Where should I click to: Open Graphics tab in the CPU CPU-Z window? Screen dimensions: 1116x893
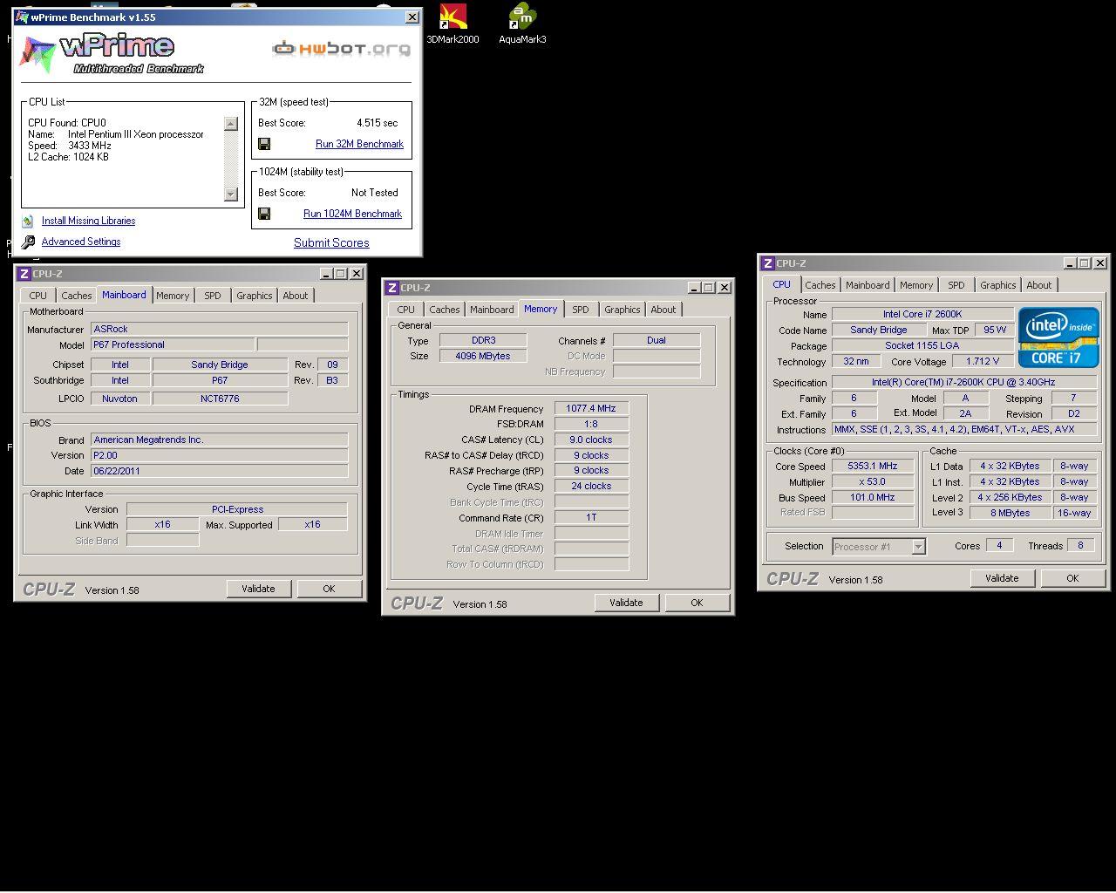pos(998,285)
